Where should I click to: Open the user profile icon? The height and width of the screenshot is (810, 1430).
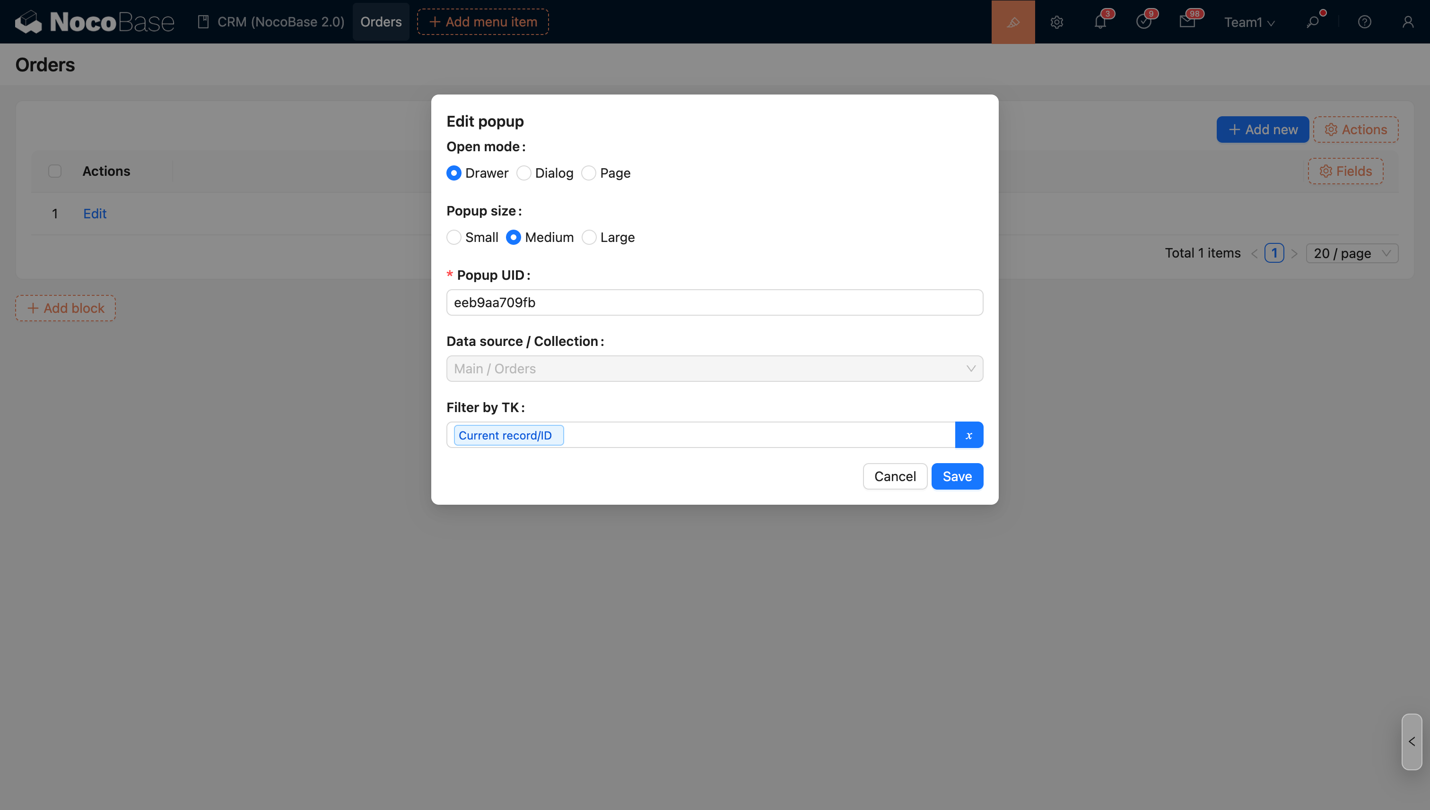1408,22
